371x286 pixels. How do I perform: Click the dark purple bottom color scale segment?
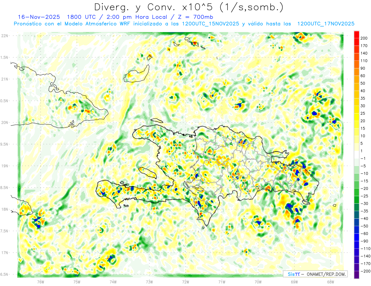click(x=357, y=275)
